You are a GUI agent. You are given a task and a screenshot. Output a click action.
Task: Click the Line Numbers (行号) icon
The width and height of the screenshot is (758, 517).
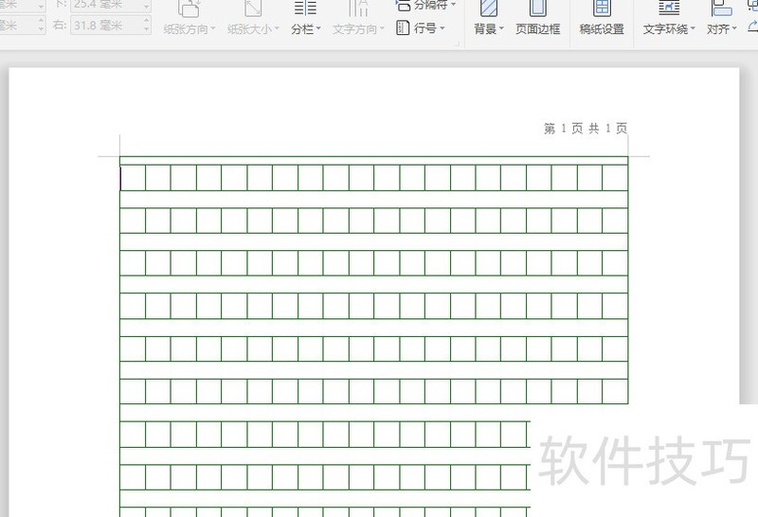[x=404, y=28]
